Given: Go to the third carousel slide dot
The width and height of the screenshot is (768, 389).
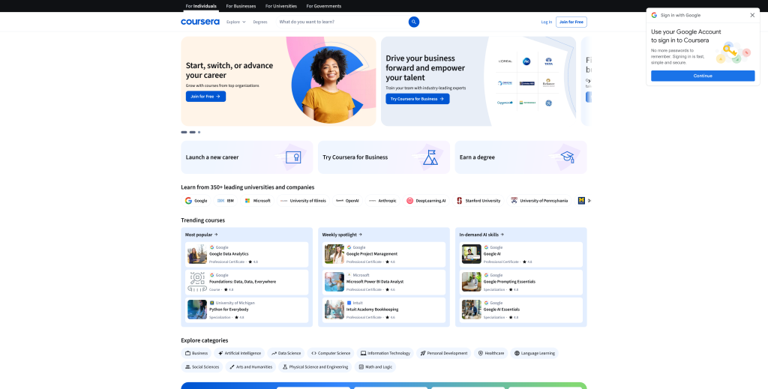Looking at the screenshot, I should click(x=199, y=132).
